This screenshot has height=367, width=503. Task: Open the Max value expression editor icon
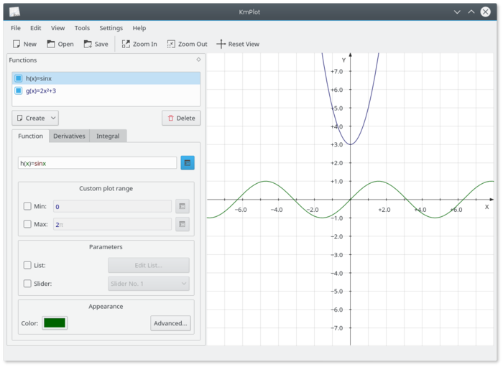183,224
